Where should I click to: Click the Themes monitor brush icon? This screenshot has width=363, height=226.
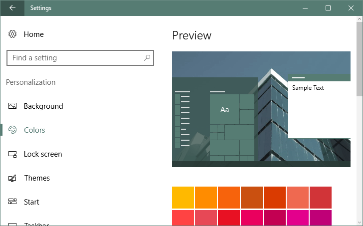coord(12,178)
